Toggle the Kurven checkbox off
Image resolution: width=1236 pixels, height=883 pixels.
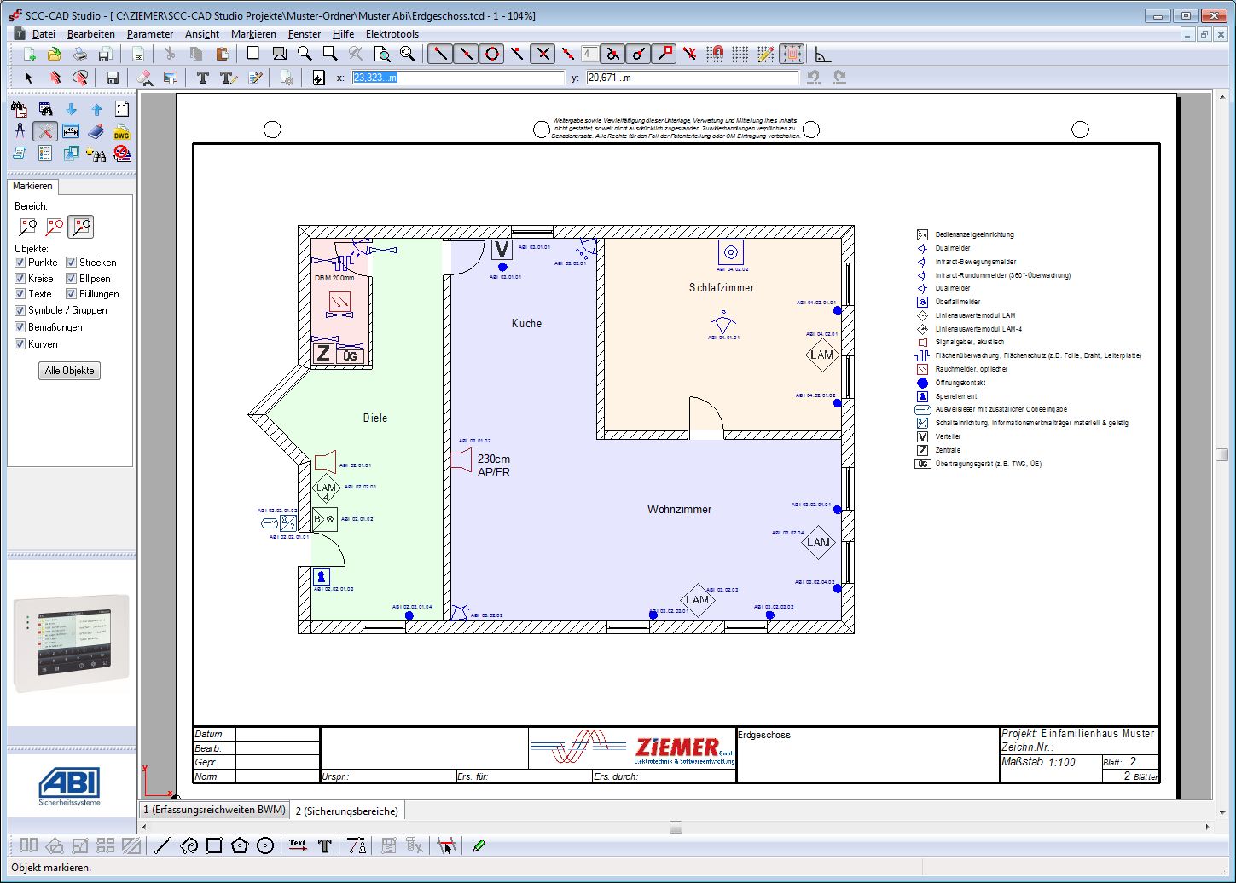(x=19, y=343)
